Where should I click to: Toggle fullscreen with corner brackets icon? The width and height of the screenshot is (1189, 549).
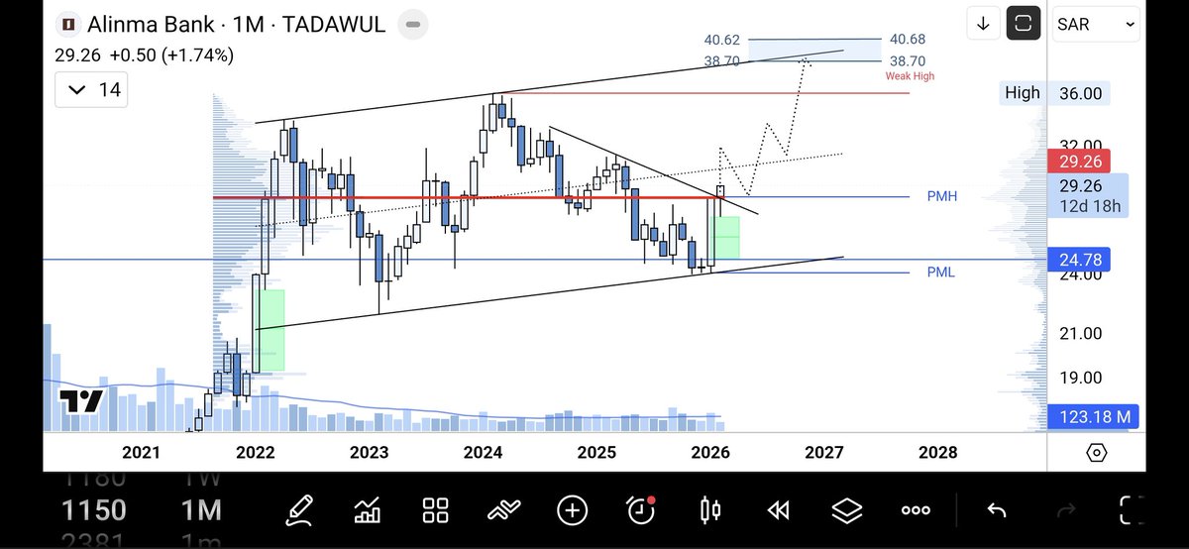pyautogui.click(x=1132, y=510)
